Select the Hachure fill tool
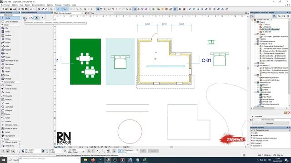 pos(10,100)
